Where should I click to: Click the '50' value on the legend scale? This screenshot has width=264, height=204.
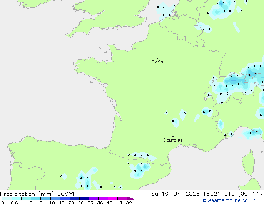(x=129, y=202)
